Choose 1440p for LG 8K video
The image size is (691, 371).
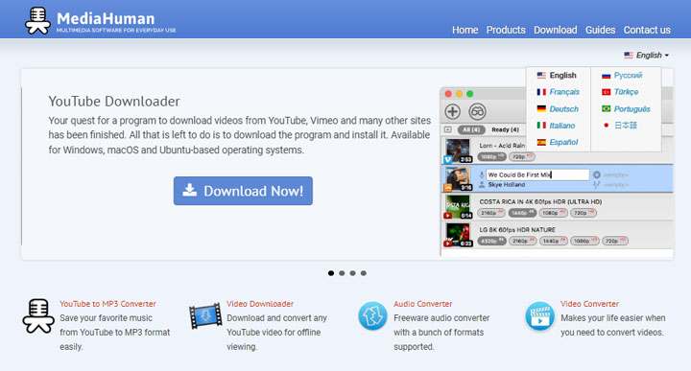(x=554, y=242)
